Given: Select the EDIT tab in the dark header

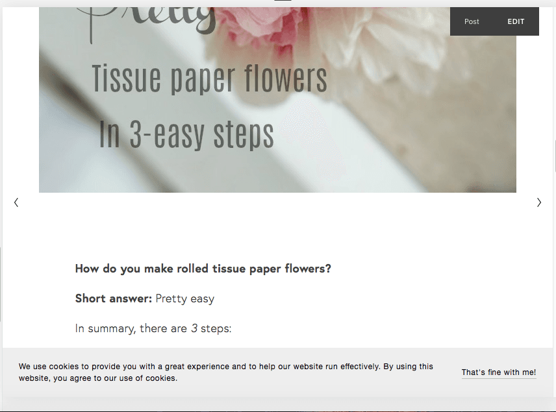Looking at the screenshot, I should pyautogui.click(x=516, y=21).
